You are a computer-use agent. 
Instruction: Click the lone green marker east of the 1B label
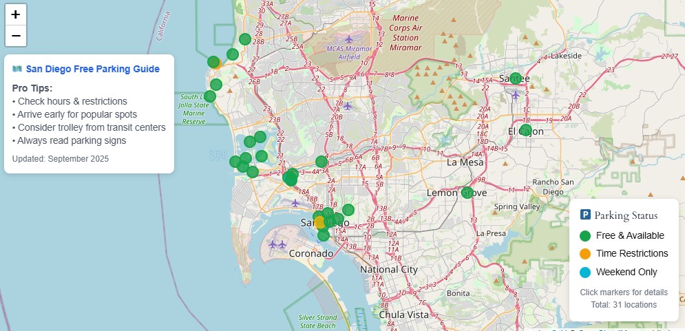point(348,210)
